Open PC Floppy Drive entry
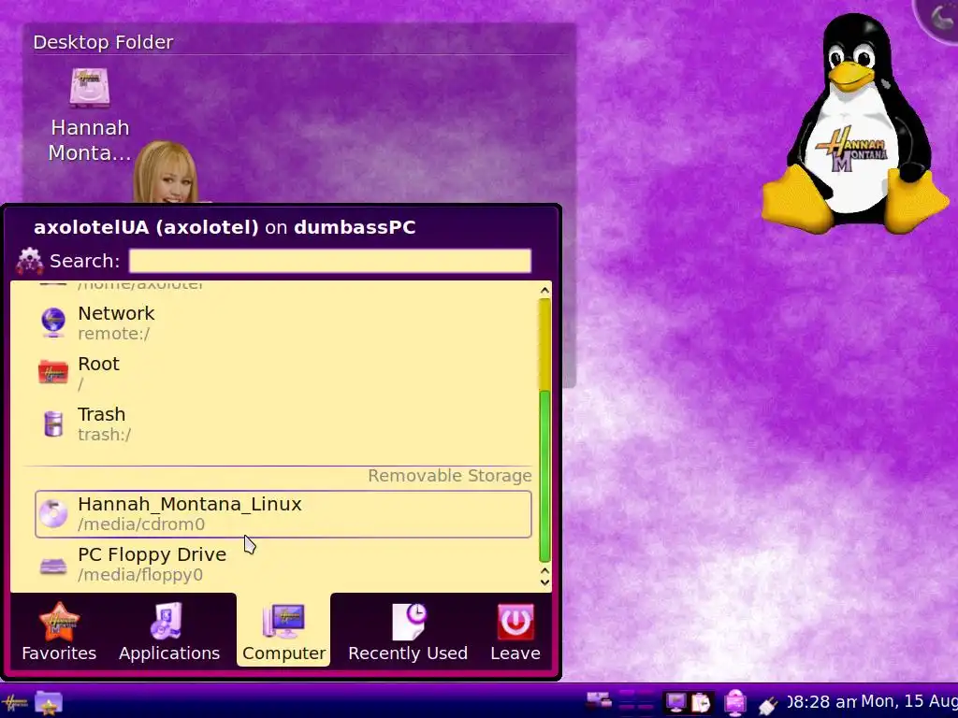 (283, 564)
